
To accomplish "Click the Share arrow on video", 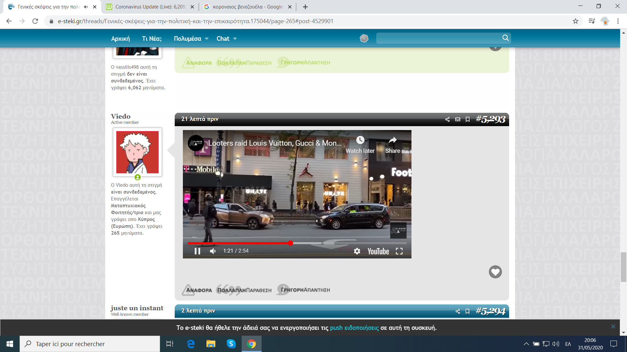I will (x=393, y=140).
